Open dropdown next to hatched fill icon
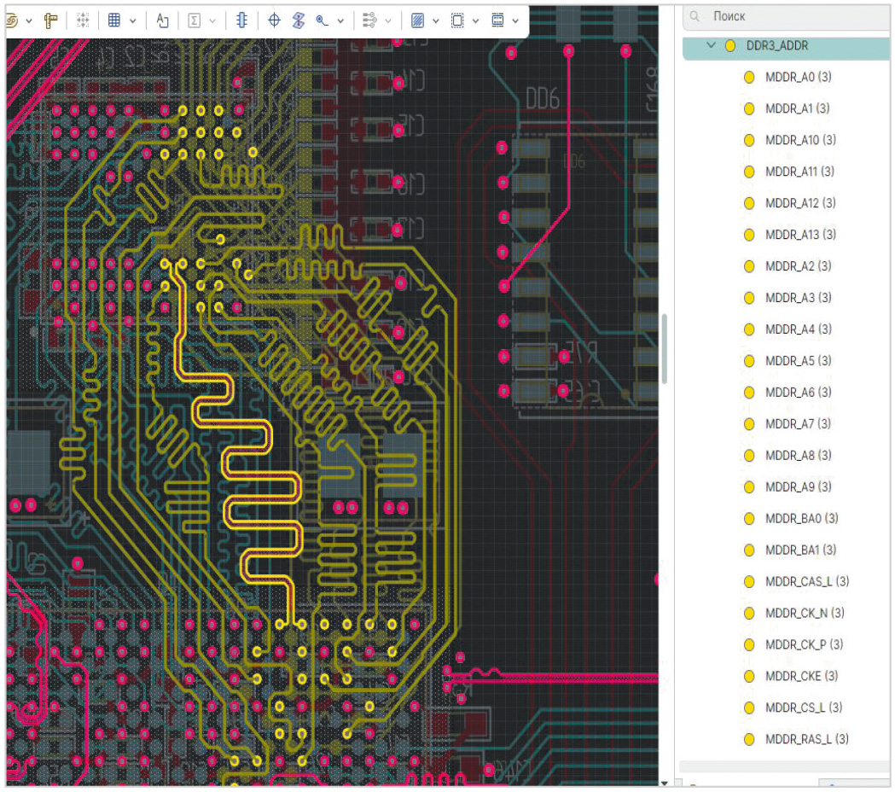895x792 pixels. point(436,20)
